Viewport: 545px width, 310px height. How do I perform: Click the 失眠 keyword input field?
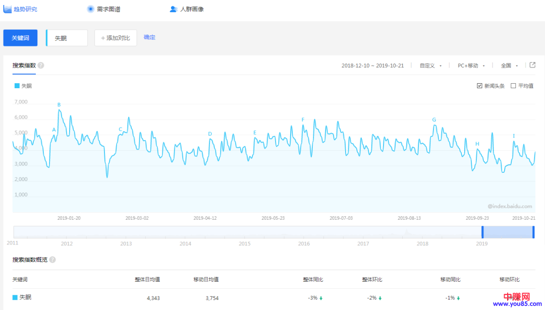click(x=67, y=38)
